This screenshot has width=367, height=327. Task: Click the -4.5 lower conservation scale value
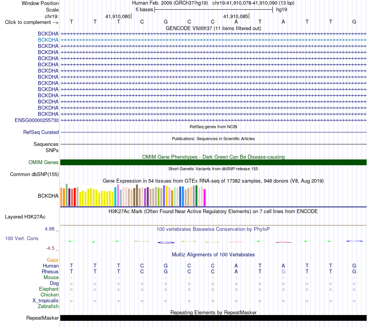pos(50,248)
